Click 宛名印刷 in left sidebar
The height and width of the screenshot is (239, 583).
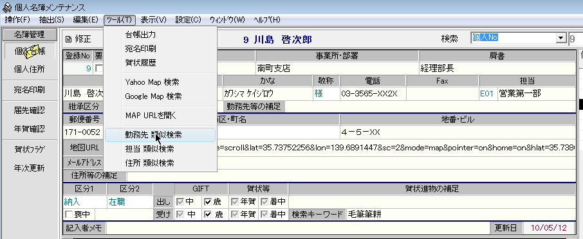30,89
